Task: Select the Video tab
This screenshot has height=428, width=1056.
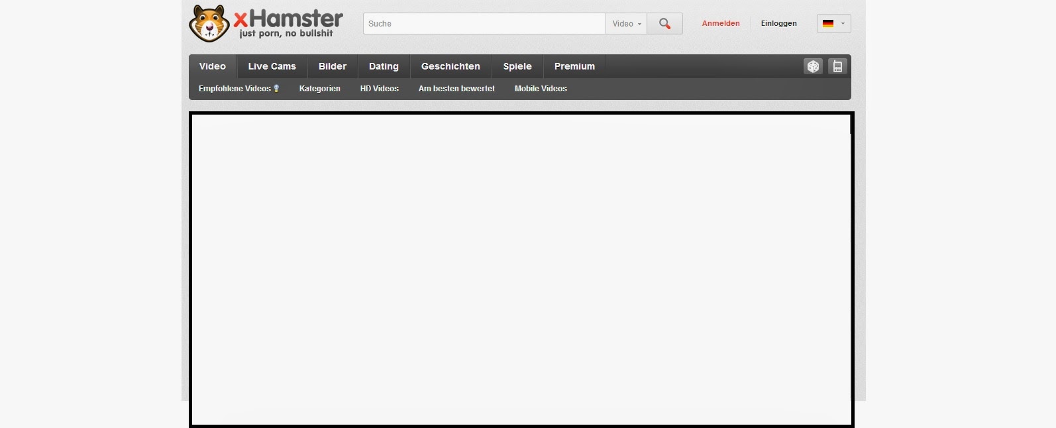Action: pos(213,66)
